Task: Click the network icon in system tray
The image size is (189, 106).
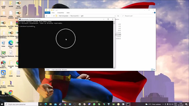Action: [x=170, y=104]
